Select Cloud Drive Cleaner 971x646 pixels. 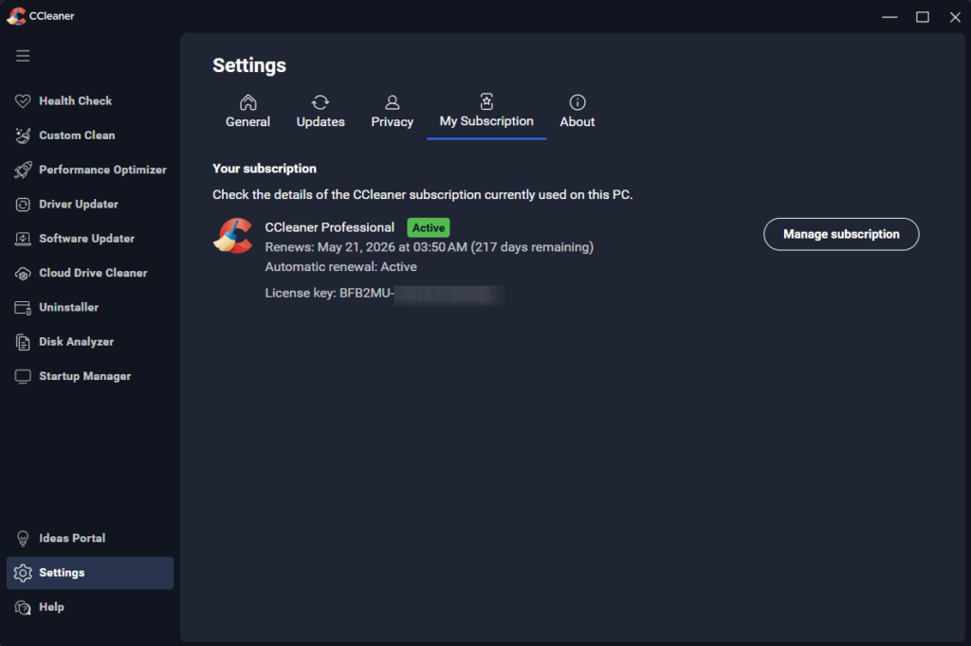coord(92,273)
